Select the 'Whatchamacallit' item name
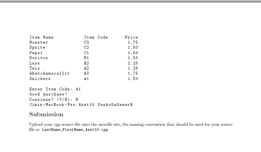This screenshot has width=261, height=152. coord(50,73)
